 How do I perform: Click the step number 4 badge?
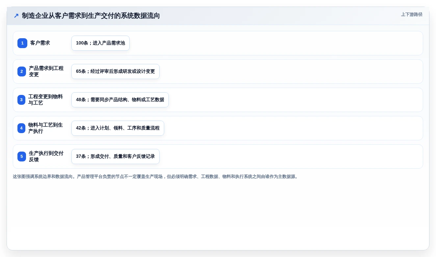point(21,128)
